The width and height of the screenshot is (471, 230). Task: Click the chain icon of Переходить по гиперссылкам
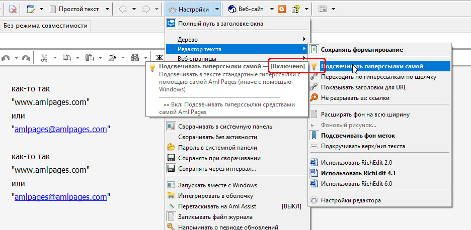coord(313,77)
